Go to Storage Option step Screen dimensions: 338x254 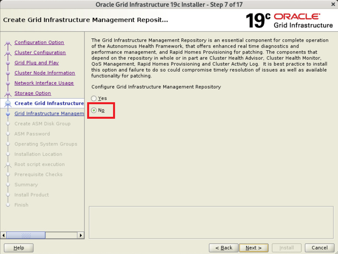coord(33,93)
